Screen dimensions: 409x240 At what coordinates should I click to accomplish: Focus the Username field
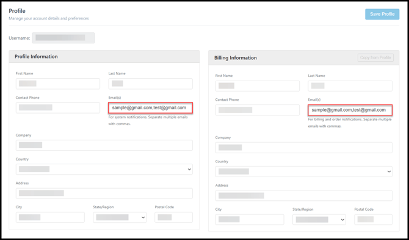tap(63, 38)
